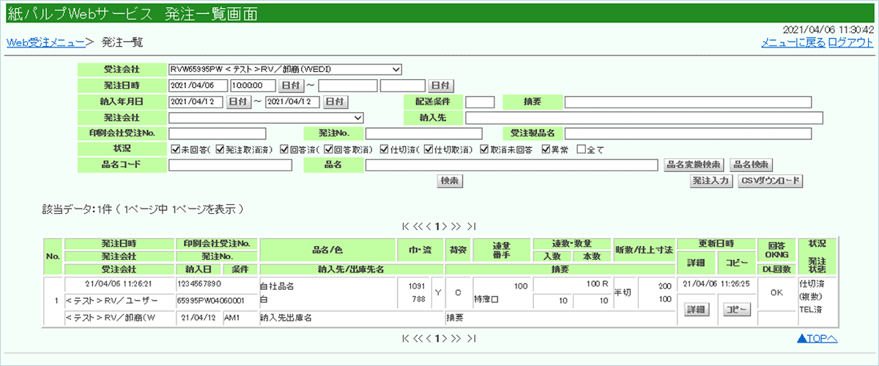Screen dimensions: 879x366
Task: Click the メニューに戻る link
Action: (793, 42)
